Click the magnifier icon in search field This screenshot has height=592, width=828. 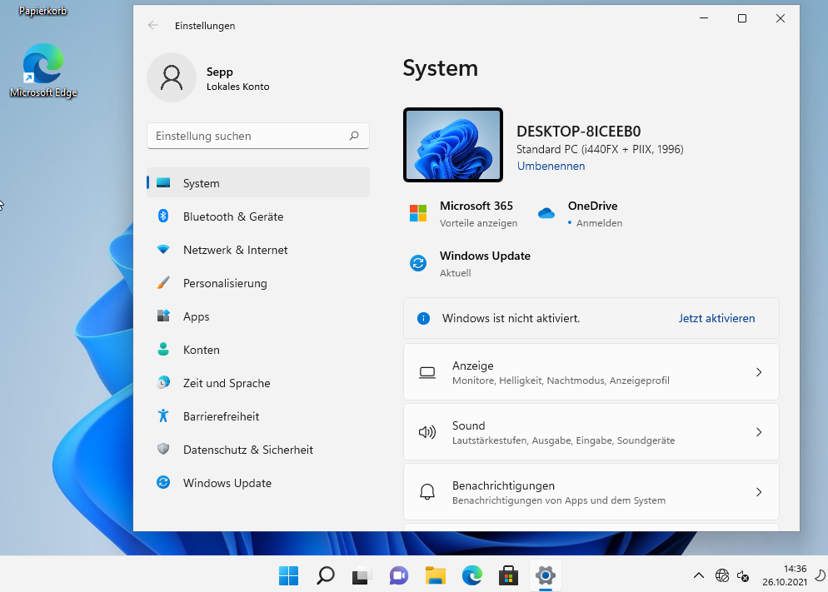pyautogui.click(x=354, y=136)
